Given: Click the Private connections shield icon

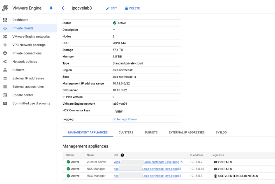Looking at the screenshot, I should pyautogui.click(x=5, y=53).
